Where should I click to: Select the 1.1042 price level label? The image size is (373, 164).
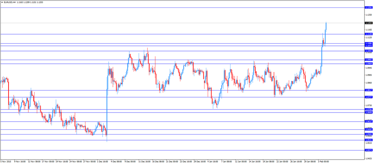pyautogui.click(x=369, y=51)
